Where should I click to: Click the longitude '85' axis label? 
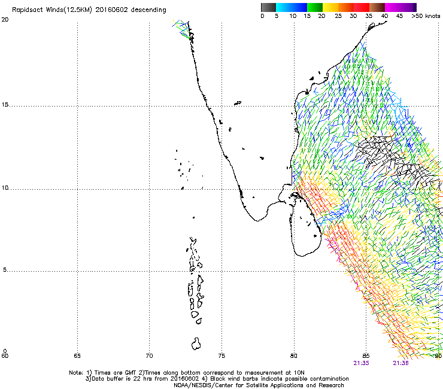point(366,356)
